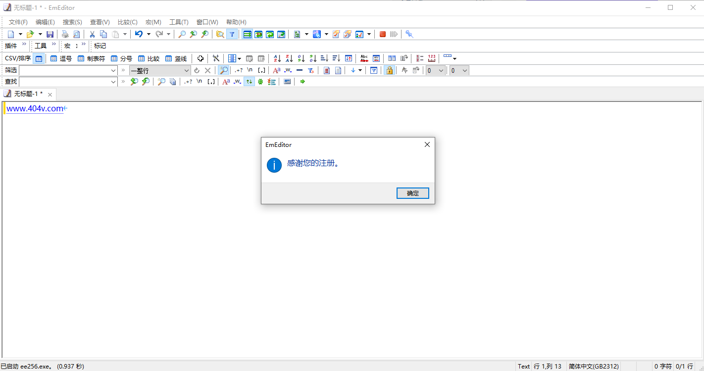Screen dimensions: 704x371
Task: Toggle the Filter toolbar funnel button
Action: point(232,34)
